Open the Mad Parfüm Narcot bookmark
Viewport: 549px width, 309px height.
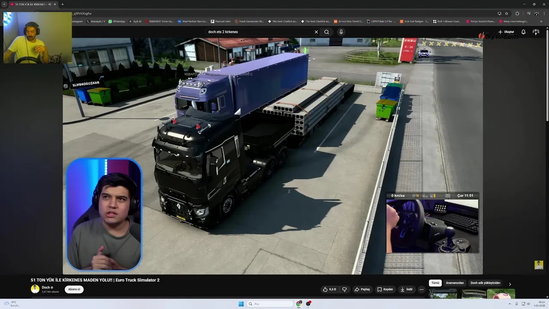(193, 21)
